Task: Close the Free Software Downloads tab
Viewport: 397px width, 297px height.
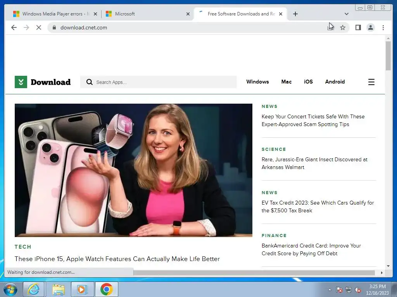Action: [x=281, y=14]
